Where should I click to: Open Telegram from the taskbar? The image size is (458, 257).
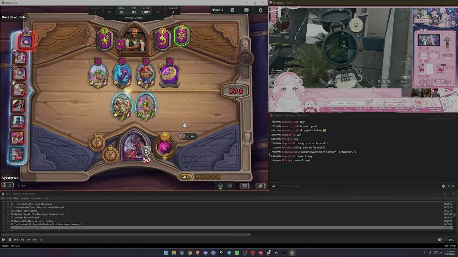(x=229, y=253)
